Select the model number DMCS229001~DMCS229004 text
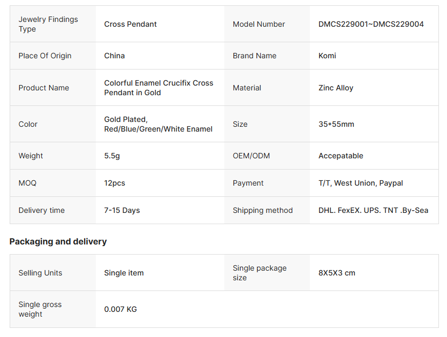 tap(370, 24)
